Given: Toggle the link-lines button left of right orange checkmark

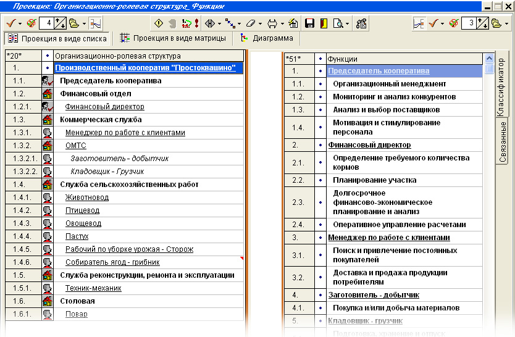Looking at the screenshot, I should click(419, 23).
